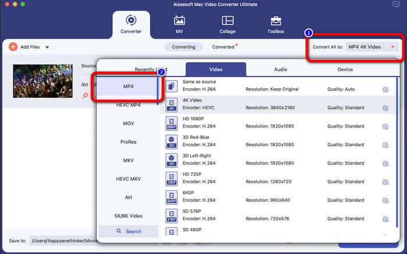Select 5K/8K Video in the format list

(x=128, y=216)
